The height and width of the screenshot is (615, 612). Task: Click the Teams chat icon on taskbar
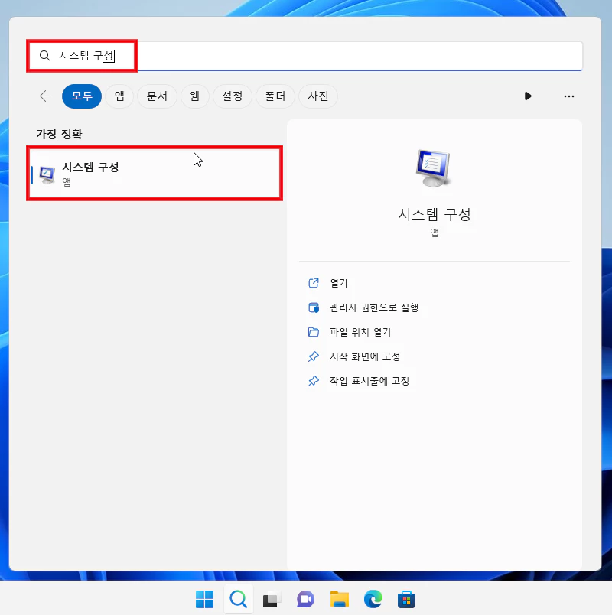(305, 599)
